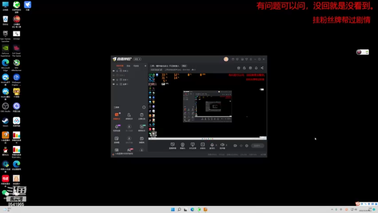This screenshot has height=213, width=378.
Task: Open Epic Games Launcher desktop icon
Action: pos(5,36)
